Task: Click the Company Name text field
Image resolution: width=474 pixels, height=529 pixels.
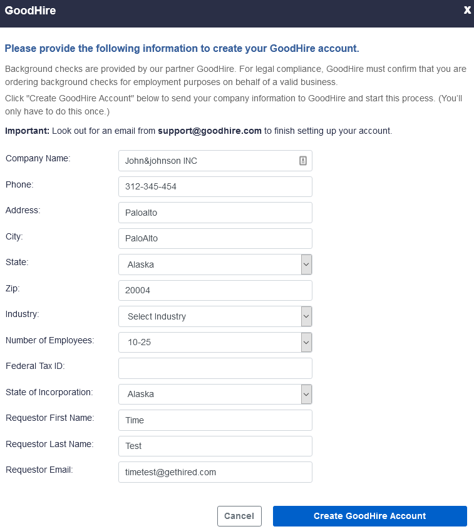Action: pyautogui.click(x=207, y=161)
